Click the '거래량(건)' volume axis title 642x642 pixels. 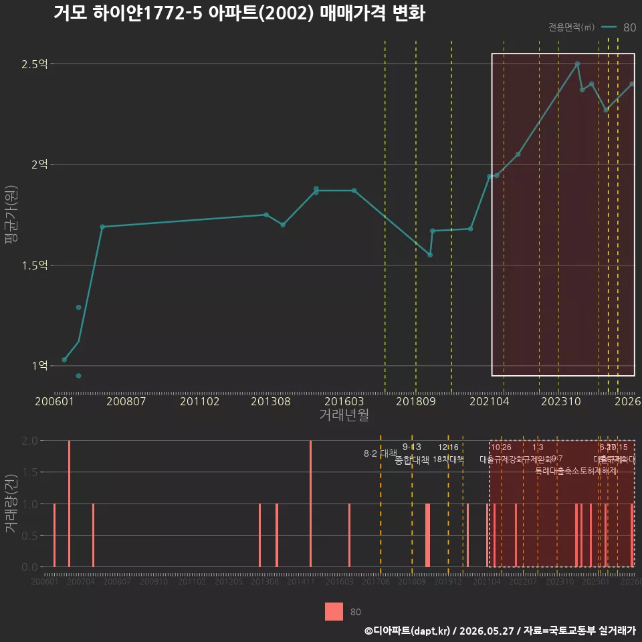(11, 504)
